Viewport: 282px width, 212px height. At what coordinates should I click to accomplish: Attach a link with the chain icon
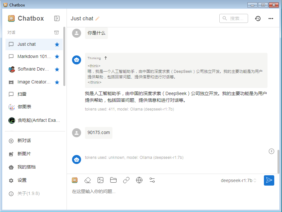(x=126, y=180)
